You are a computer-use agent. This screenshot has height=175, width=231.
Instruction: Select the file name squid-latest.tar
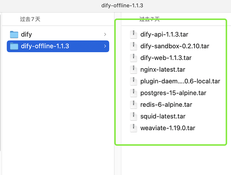[x=163, y=116]
